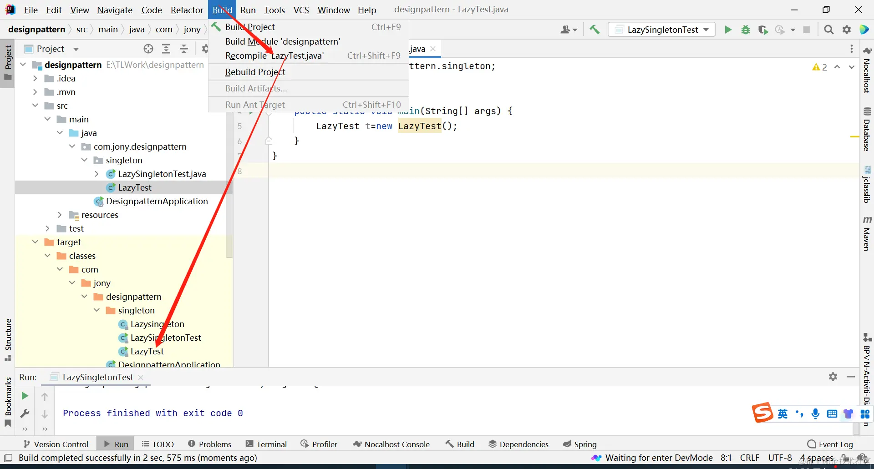Open IDE settings gear in toolbar
Screen dimensions: 874x469
847,30
